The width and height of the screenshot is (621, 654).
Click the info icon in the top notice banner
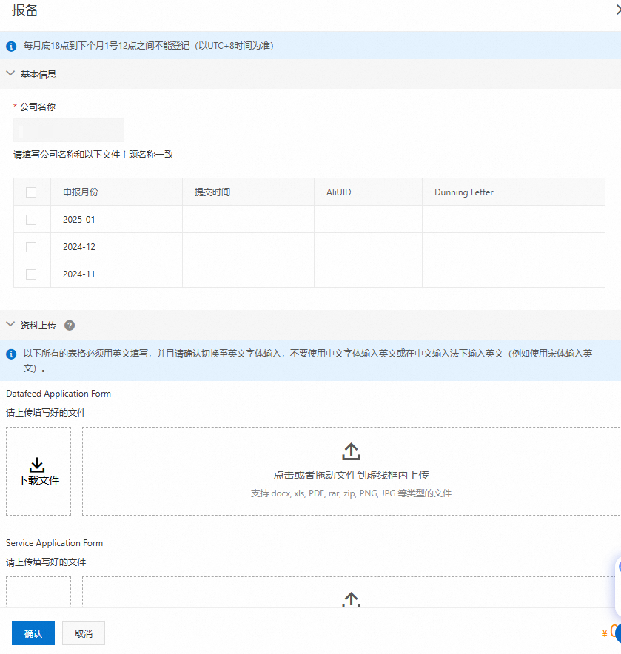point(11,47)
